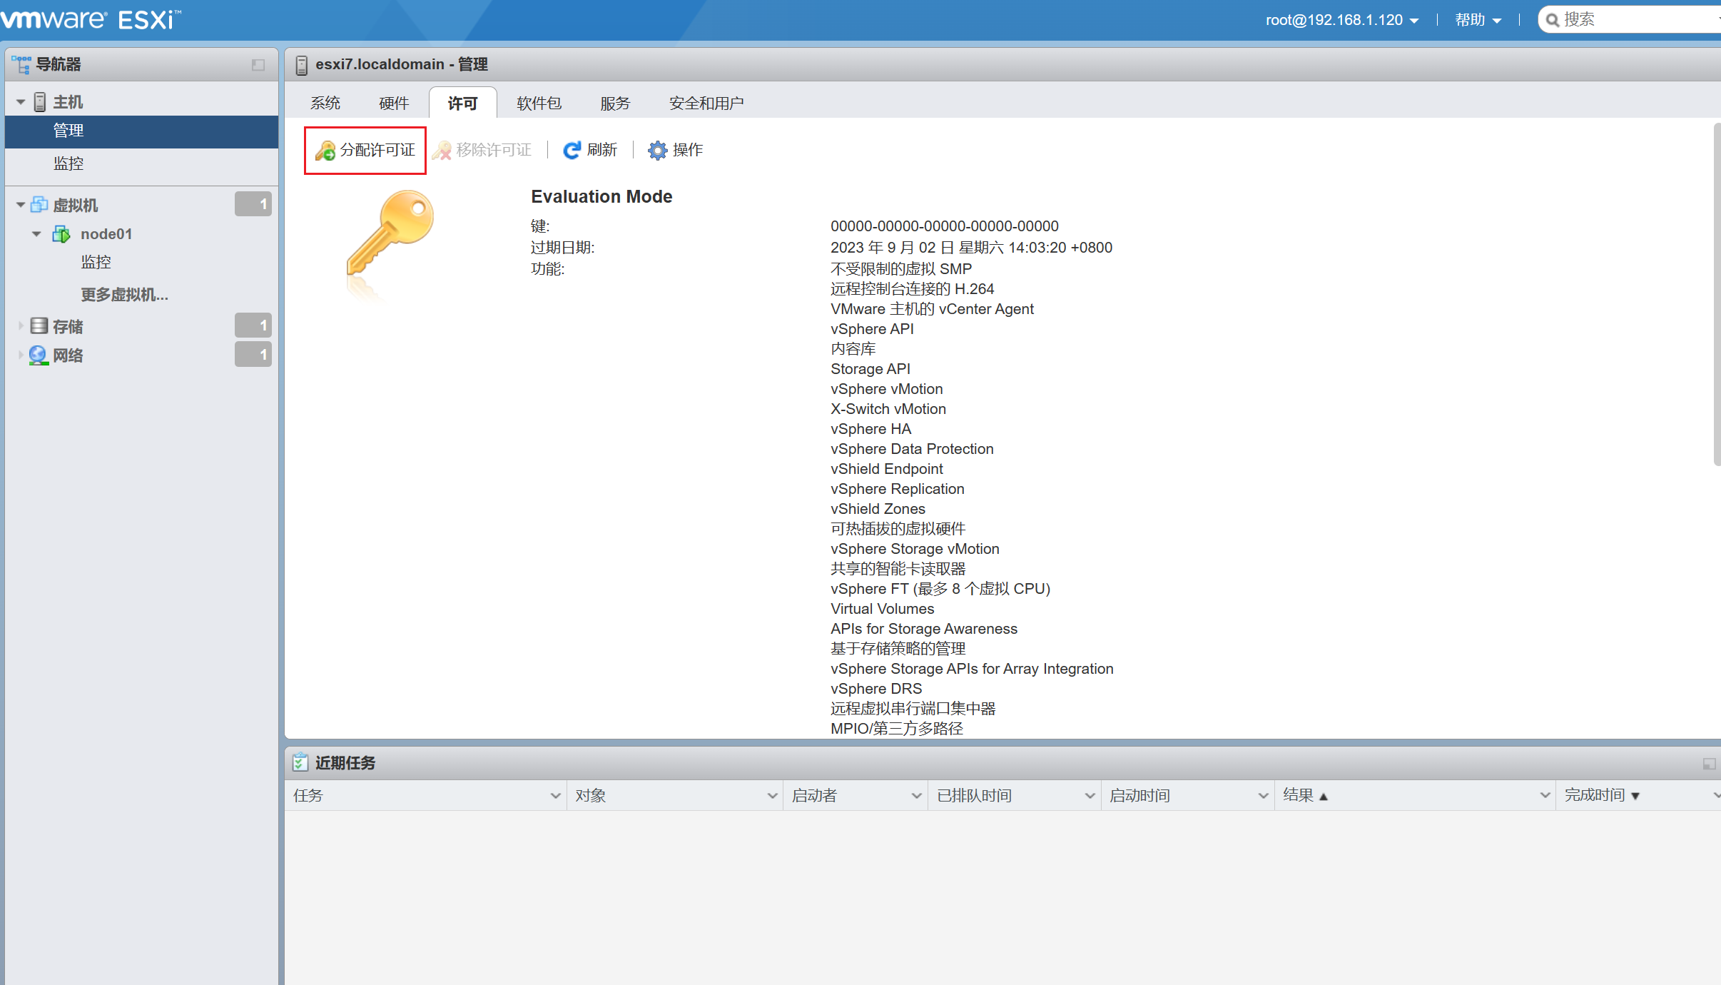The height and width of the screenshot is (985, 1721).
Task: Click the 刷新 button label
Action: (x=602, y=150)
